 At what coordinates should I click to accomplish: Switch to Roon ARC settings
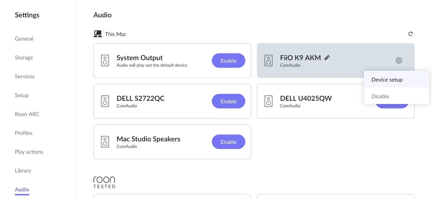pos(27,114)
